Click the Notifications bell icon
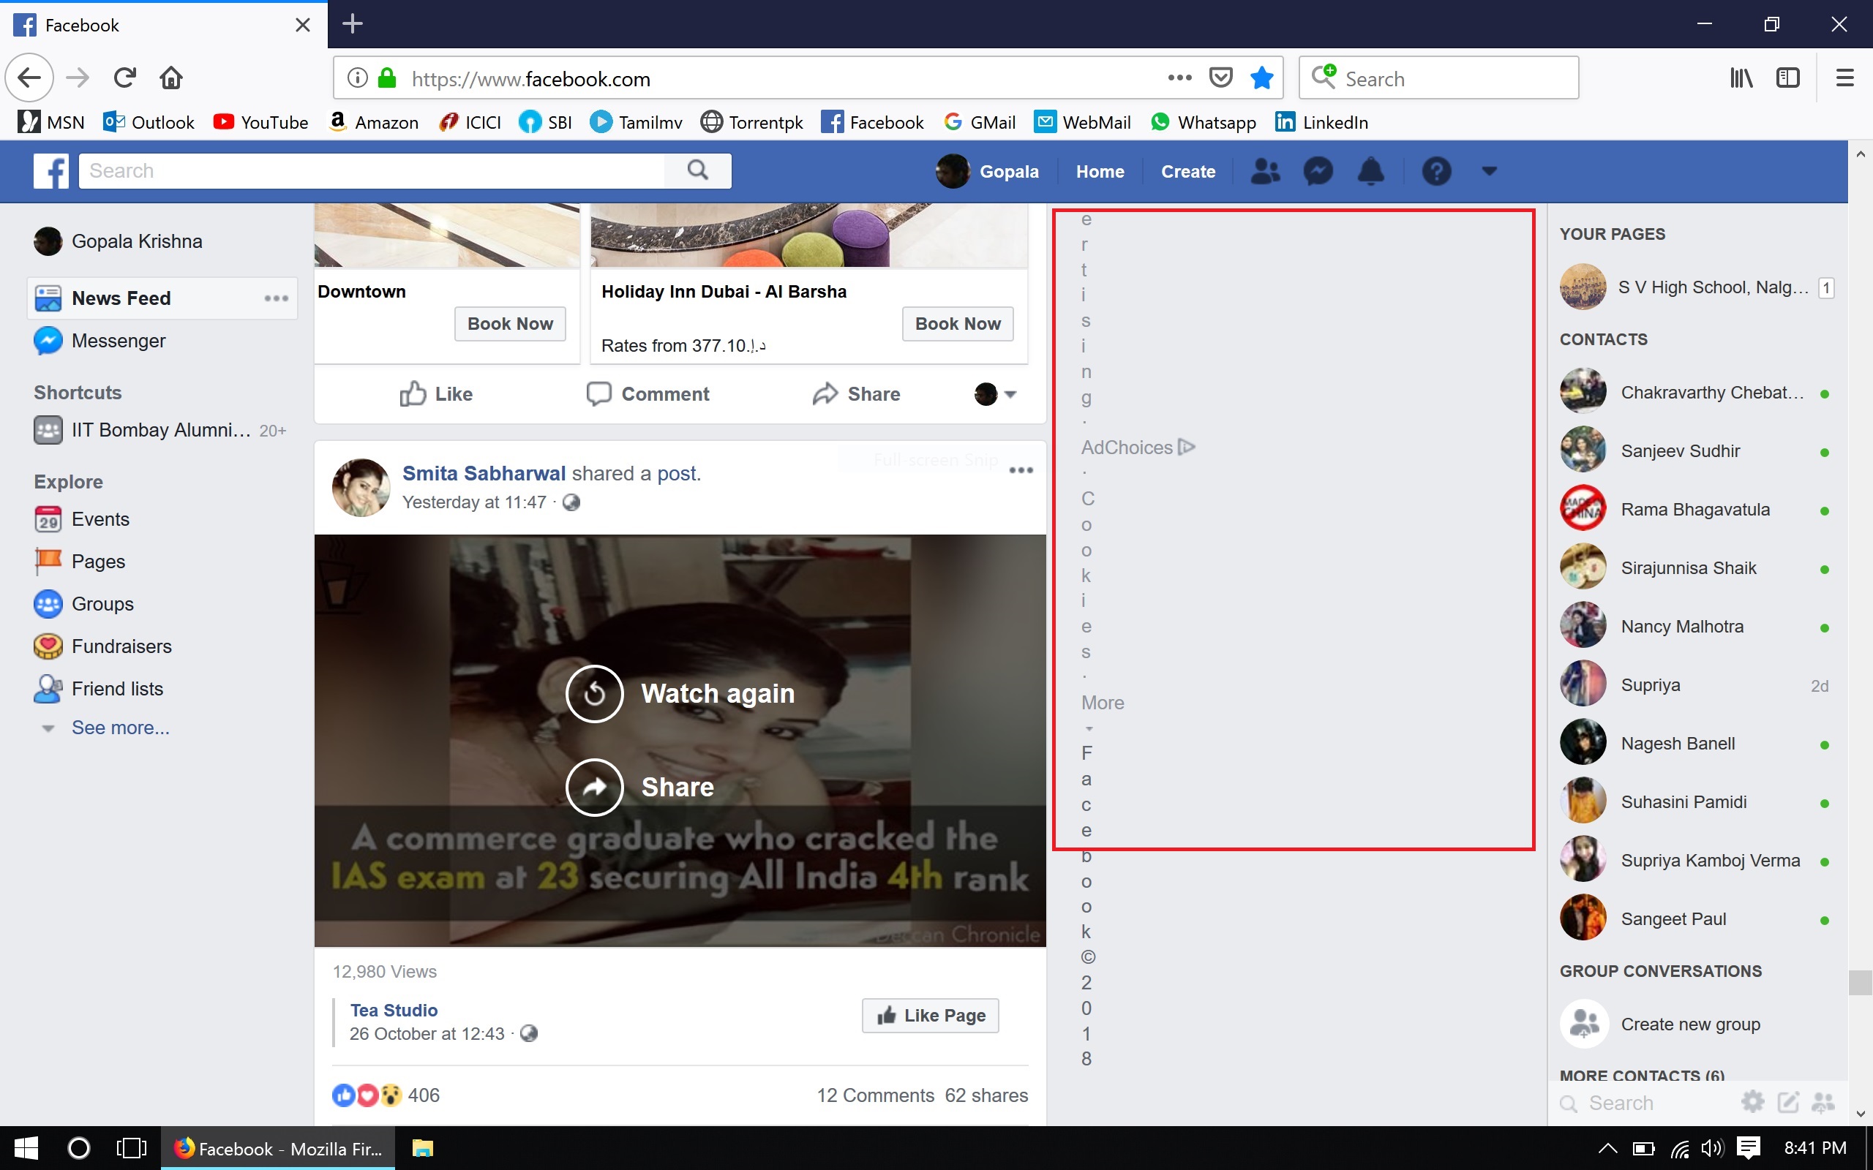1873x1170 pixels. tap(1370, 171)
